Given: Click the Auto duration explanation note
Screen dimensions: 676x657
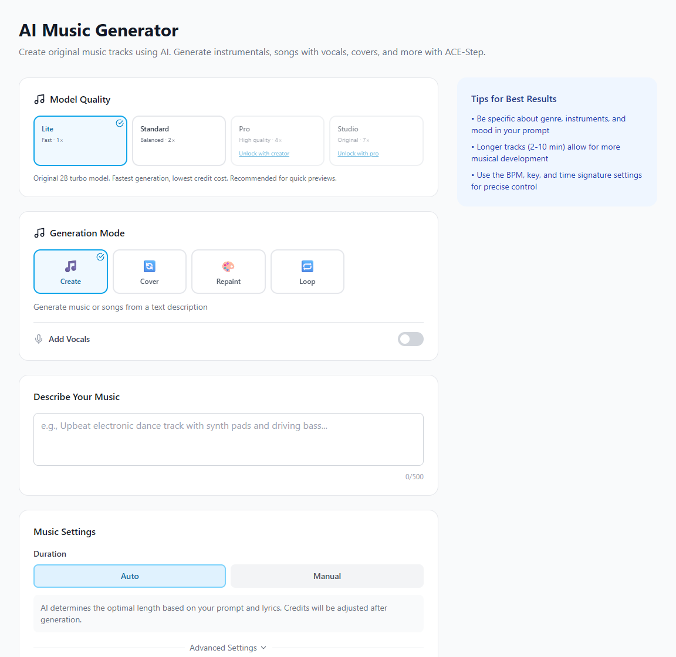Looking at the screenshot, I should click(228, 614).
